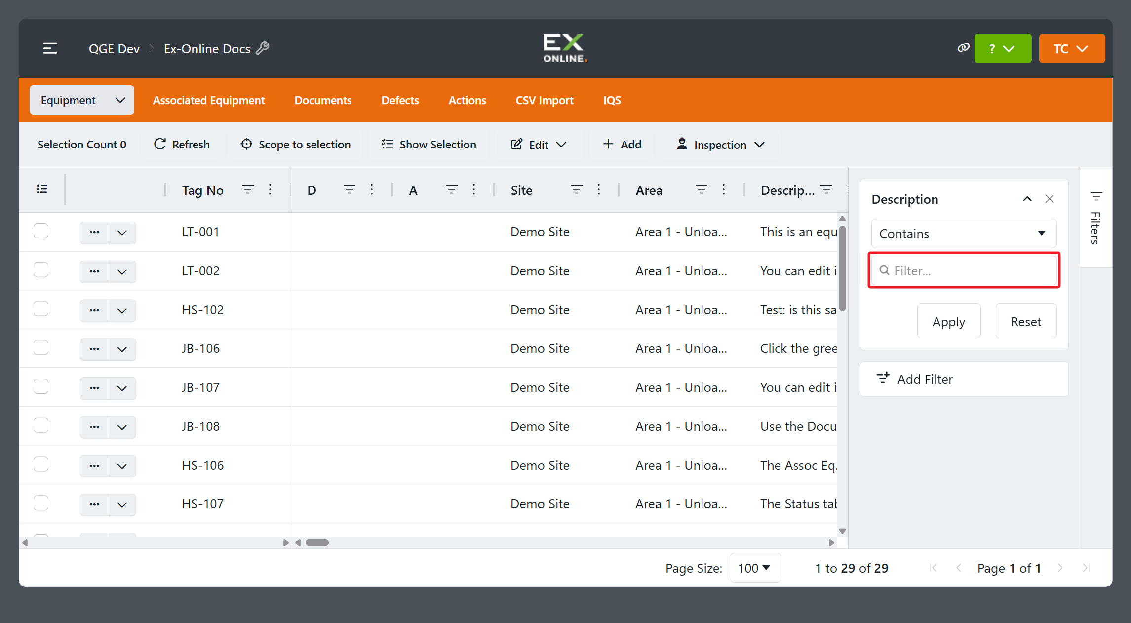
Task: Switch to the Documents tab
Action: point(323,100)
